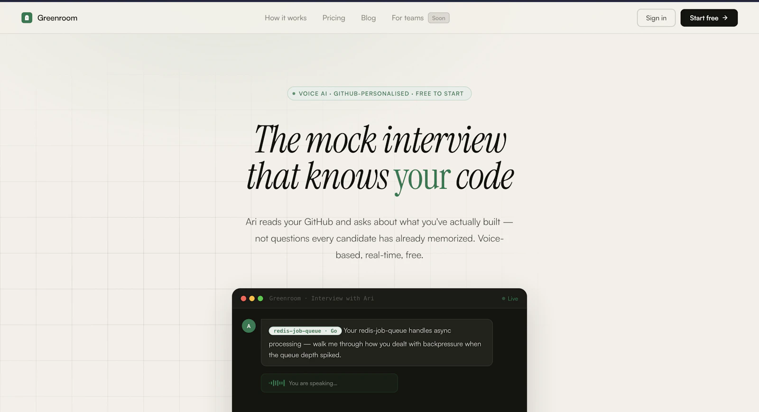Image resolution: width=759 pixels, height=412 pixels.
Task: Click the yellow dot in the interview window
Action: 252,299
